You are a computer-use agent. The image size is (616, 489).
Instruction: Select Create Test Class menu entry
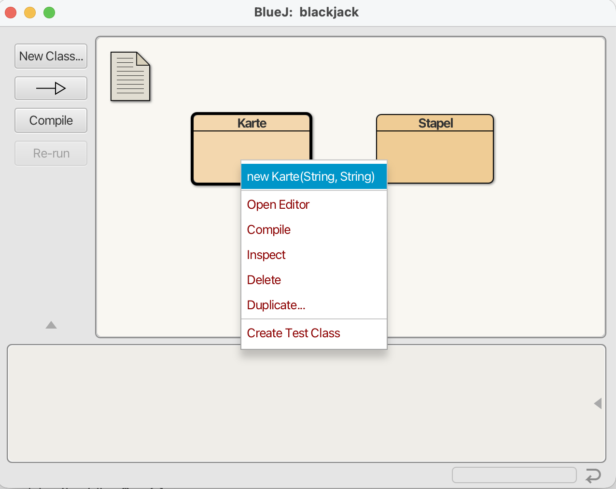(x=294, y=333)
